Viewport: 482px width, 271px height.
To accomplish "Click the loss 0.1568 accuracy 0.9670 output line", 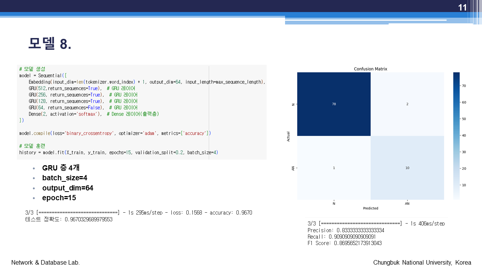I will pos(139,213).
